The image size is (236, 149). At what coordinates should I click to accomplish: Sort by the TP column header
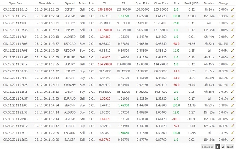(x=123, y=3)
